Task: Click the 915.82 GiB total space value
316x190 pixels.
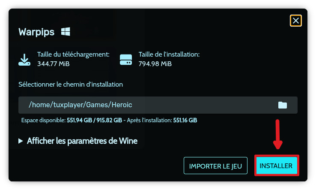Action: (x=110, y=120)
